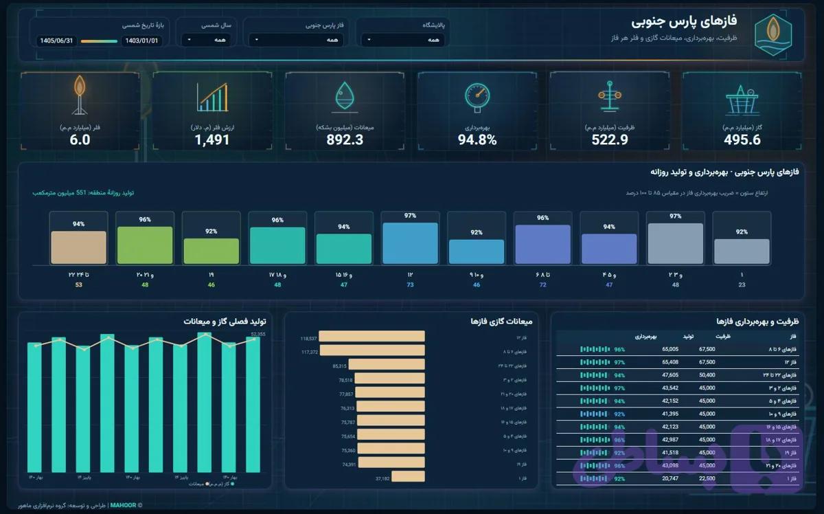824x514 pixels.
Task: Select the 892.3 condensate KPI value
Action: point(345,140)
